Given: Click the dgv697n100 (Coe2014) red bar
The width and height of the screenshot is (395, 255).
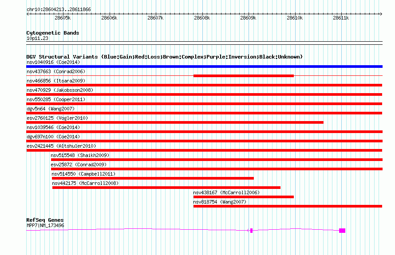Looking at the screenshot, I should coord(204,141).
